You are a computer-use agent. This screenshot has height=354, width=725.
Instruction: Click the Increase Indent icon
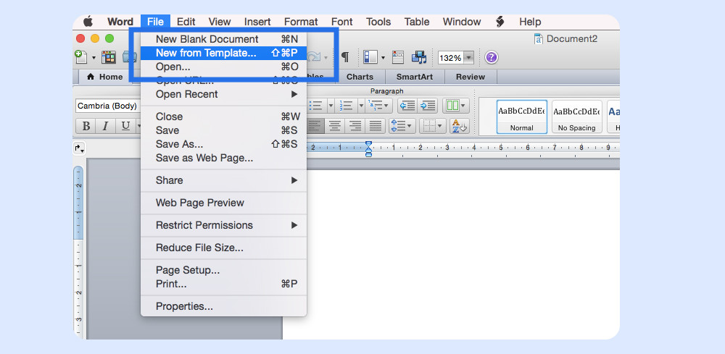click(428, 106)
